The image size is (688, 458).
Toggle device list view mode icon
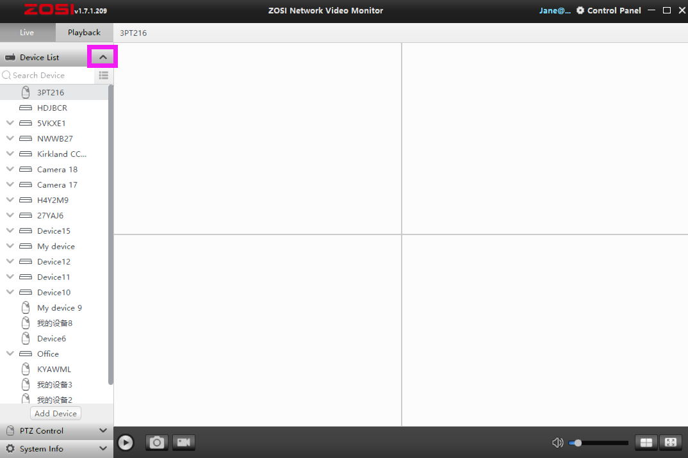104,76
